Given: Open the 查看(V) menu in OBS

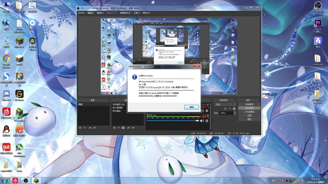Looking at the screenshot, I should 100,13.
